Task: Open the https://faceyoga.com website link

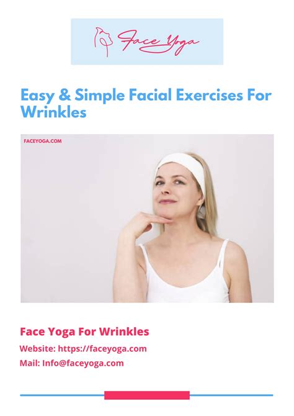Action: 102,348
